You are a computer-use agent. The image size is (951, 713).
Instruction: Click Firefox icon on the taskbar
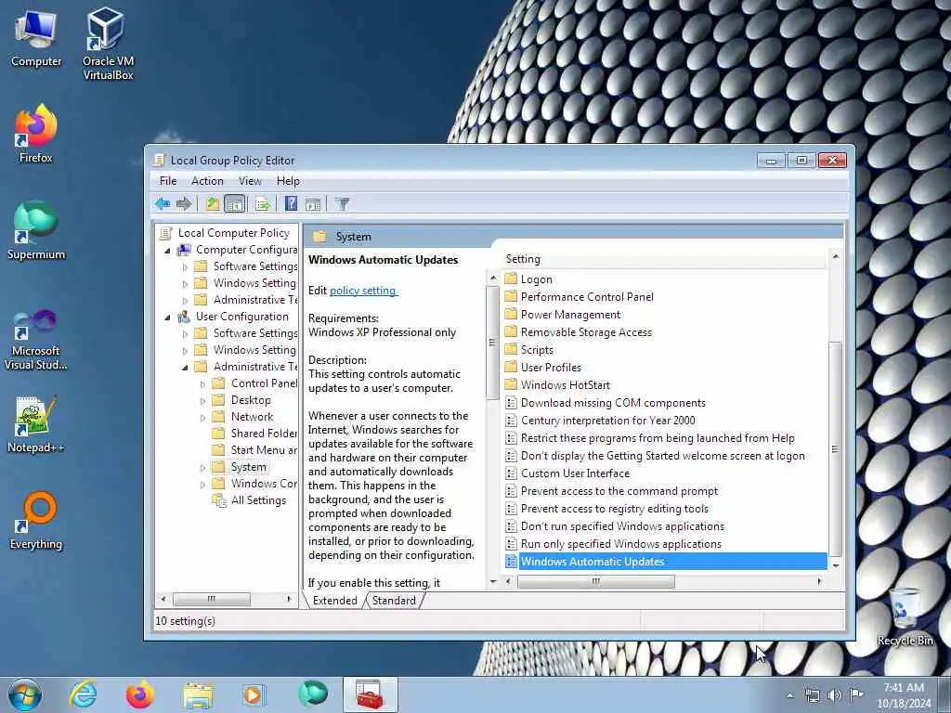(140, 694)
